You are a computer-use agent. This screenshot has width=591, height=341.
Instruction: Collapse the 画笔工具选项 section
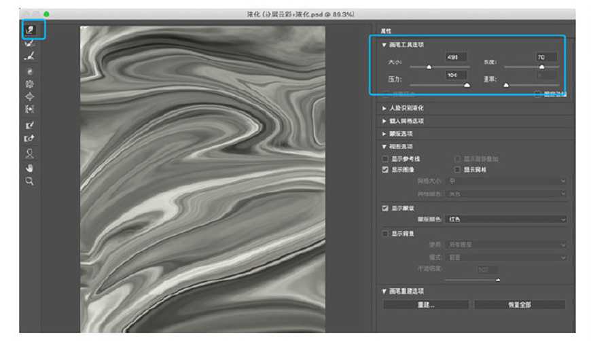(384, 45)
